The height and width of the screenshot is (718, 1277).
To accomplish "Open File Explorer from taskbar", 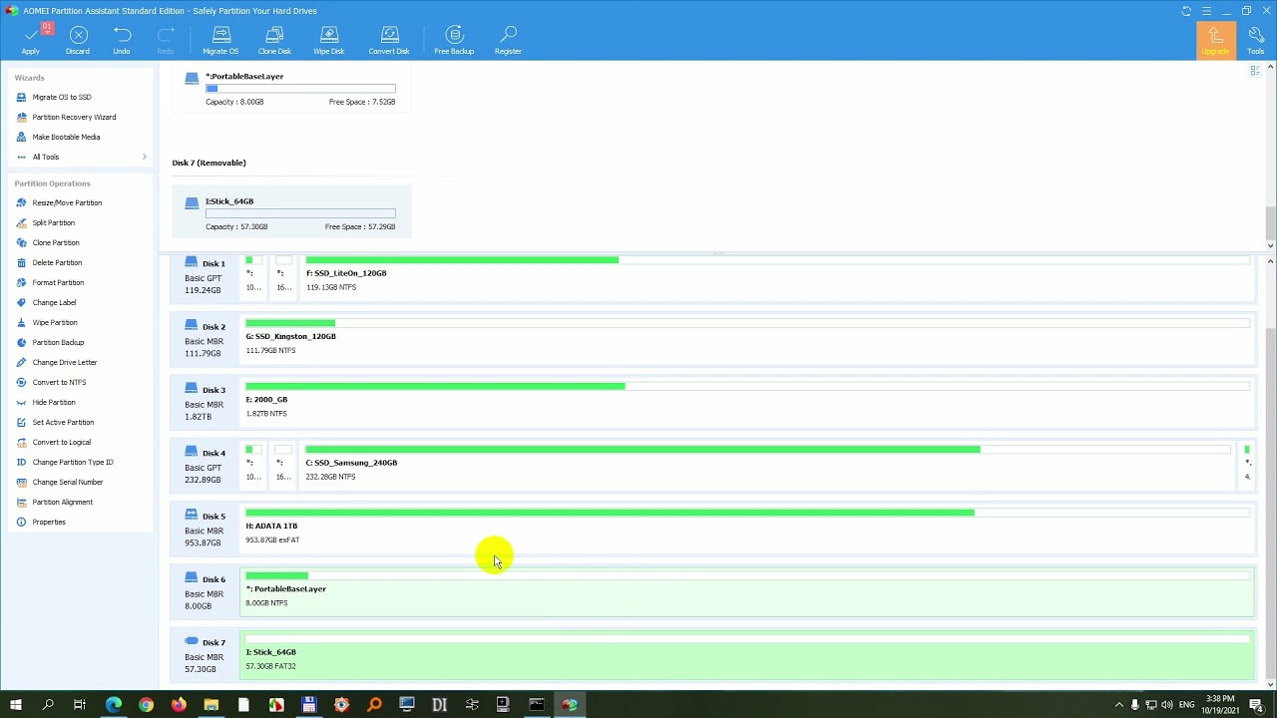I will pyautogui.click(x=211, y=705).
